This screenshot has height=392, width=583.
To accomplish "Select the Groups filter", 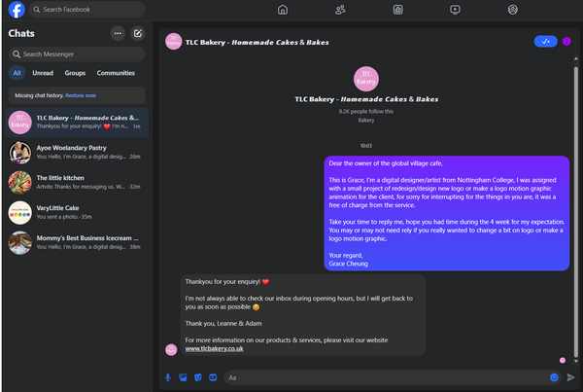I will (x=75, y=73).
